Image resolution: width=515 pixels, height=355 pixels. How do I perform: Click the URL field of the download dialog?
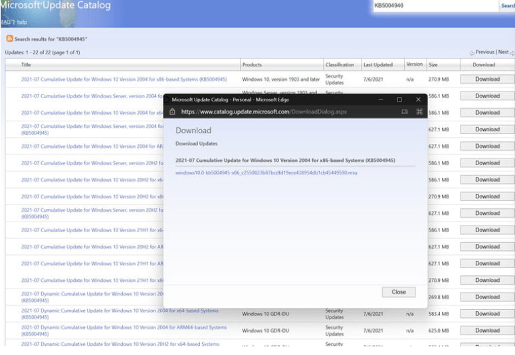point(264,112)
